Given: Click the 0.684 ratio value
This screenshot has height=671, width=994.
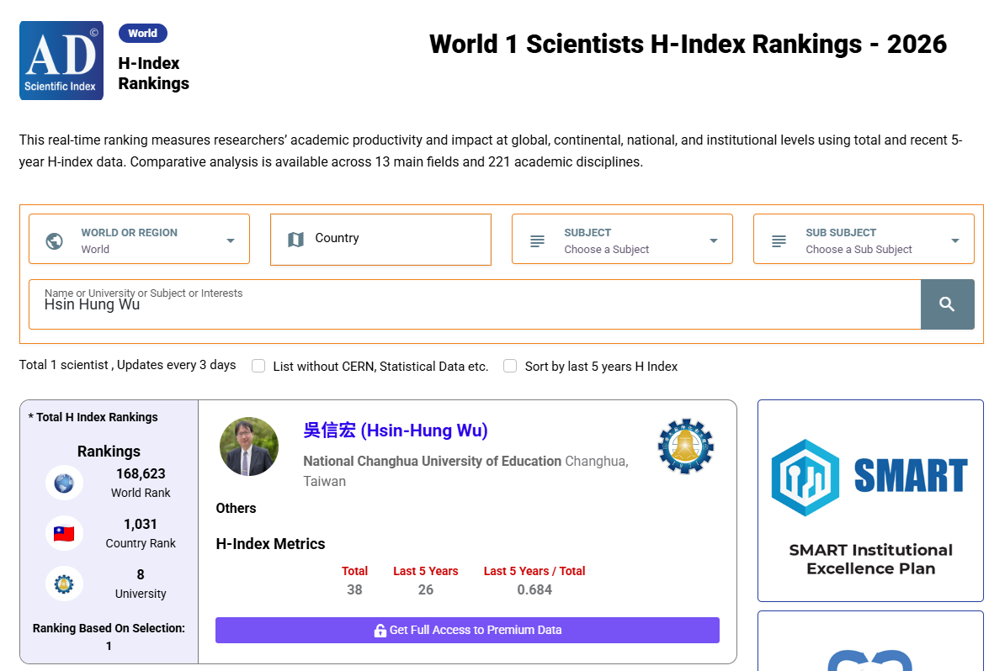Looking at the screenshot, I should 534,590.
